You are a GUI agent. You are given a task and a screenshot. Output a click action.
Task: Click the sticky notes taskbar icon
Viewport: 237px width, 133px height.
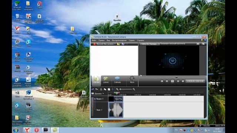[x=55, y=130]
